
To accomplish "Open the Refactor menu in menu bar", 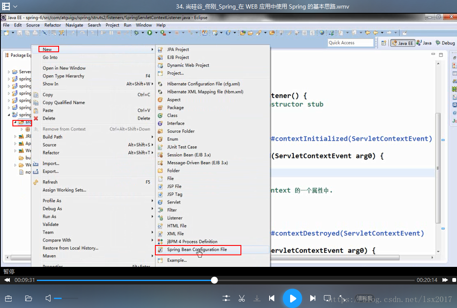I will [53, 25].
